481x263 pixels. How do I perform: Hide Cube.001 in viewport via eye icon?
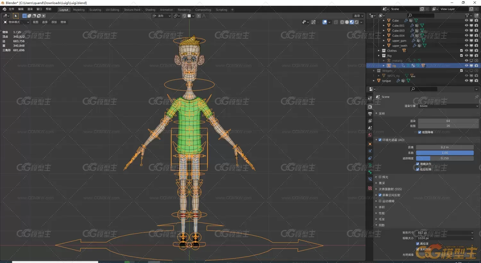(x=467, y=25)
